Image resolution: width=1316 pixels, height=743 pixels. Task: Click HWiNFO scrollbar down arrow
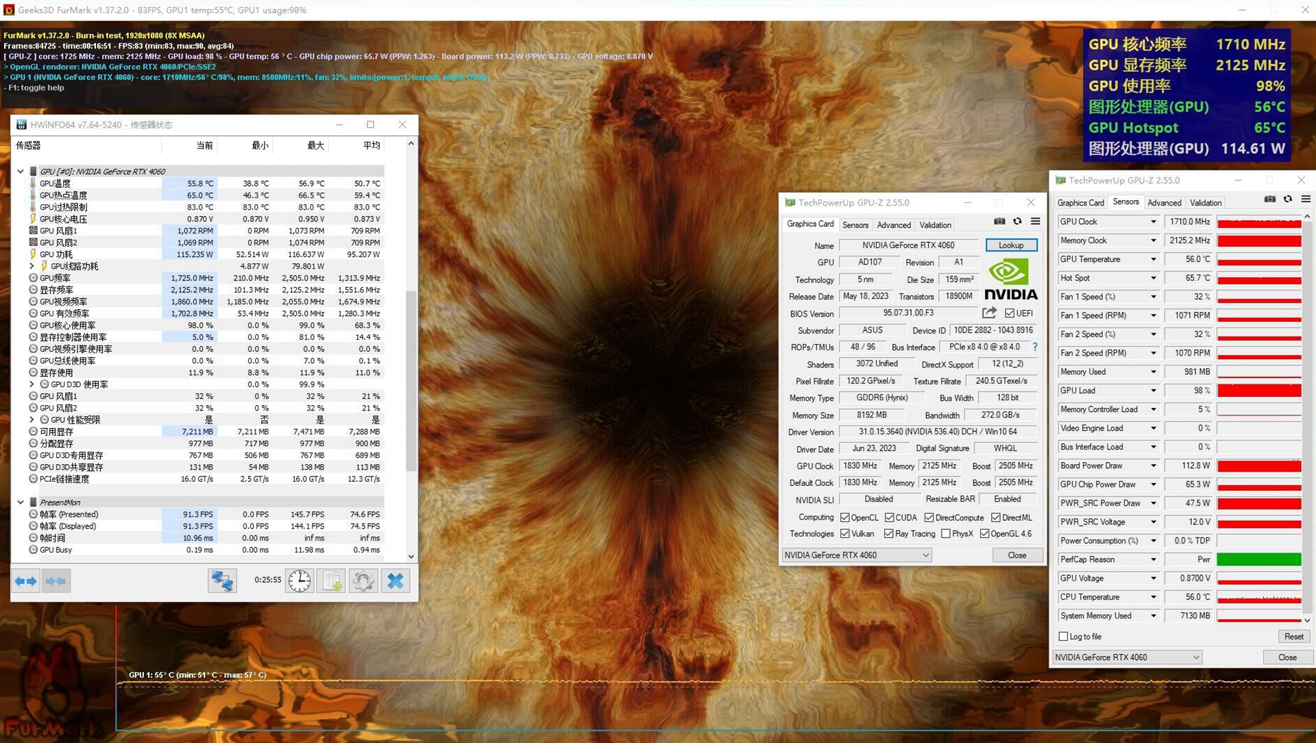[x=411, y=557]
